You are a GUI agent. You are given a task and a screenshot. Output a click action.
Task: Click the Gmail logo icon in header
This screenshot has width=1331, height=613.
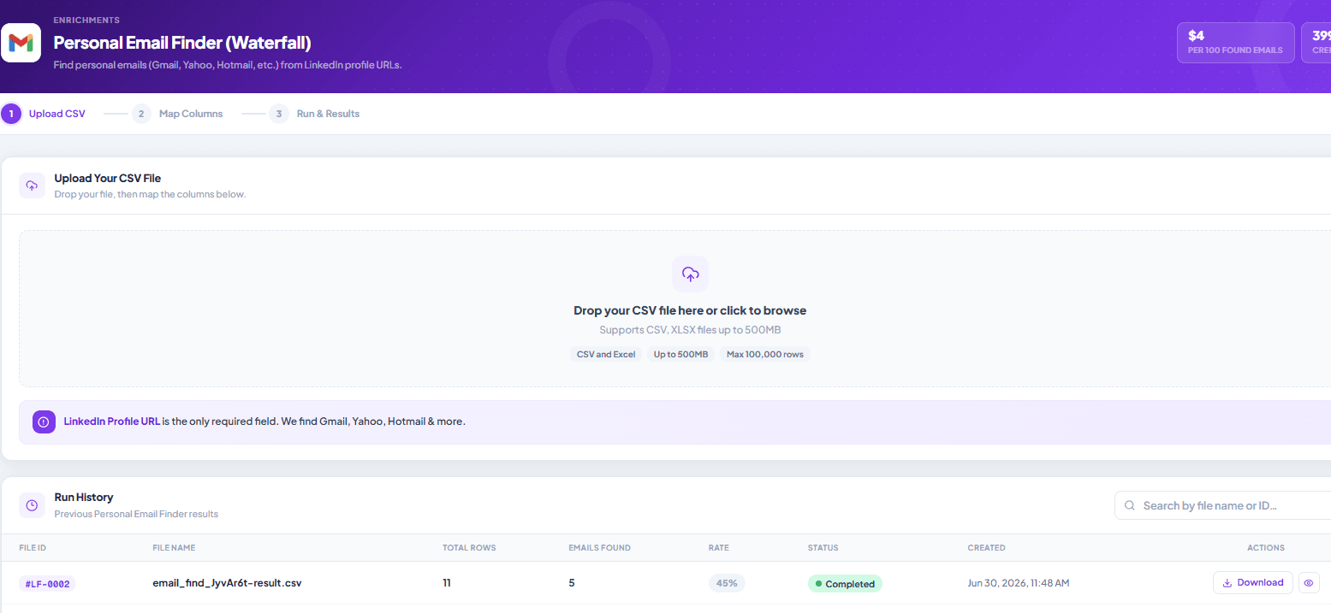pyautogui.click(x=21, y=43)
